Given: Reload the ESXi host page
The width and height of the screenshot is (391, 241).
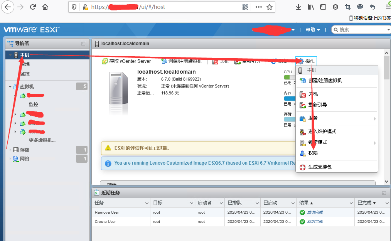Looking at the screenshot, I should click(x=33, y=7).
